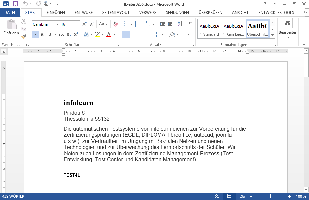The width and height of the screenshot is (309, 200).
Task: Show or hide paragraph marks ¶
Action: pyautogui.click(x=190, y=24)
